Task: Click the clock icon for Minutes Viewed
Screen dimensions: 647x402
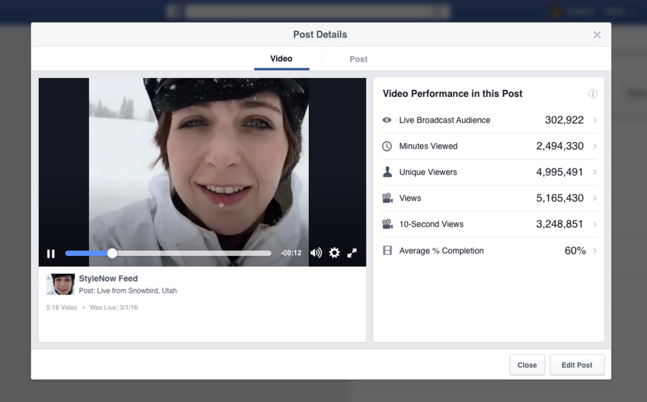Action: click(x=387, y=146)
